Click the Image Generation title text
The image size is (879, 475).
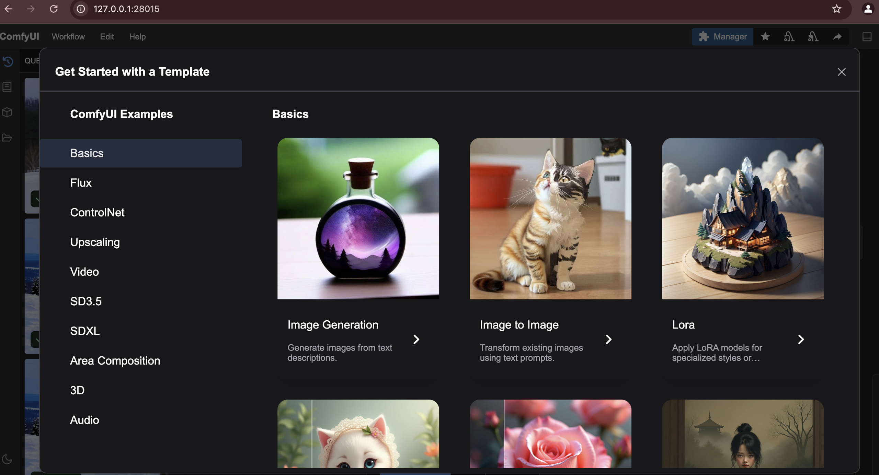coord(333,325)
